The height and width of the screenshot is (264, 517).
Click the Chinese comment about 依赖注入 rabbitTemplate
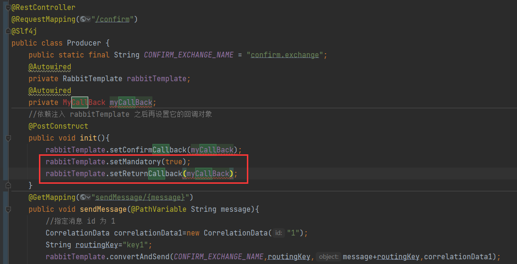120,114
